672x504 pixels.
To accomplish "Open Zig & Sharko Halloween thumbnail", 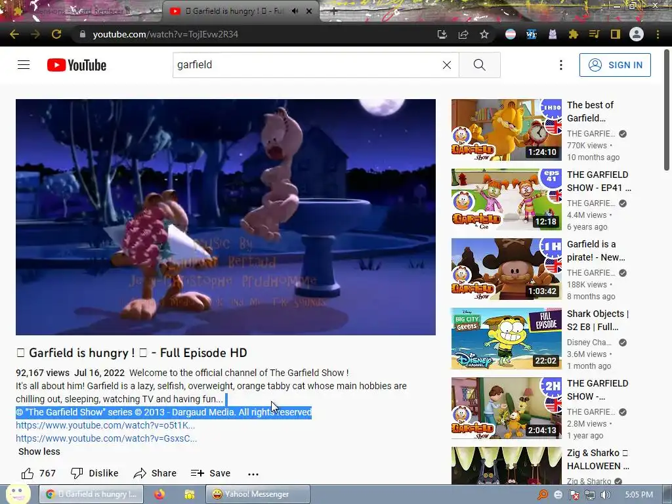I will (506, 466).
